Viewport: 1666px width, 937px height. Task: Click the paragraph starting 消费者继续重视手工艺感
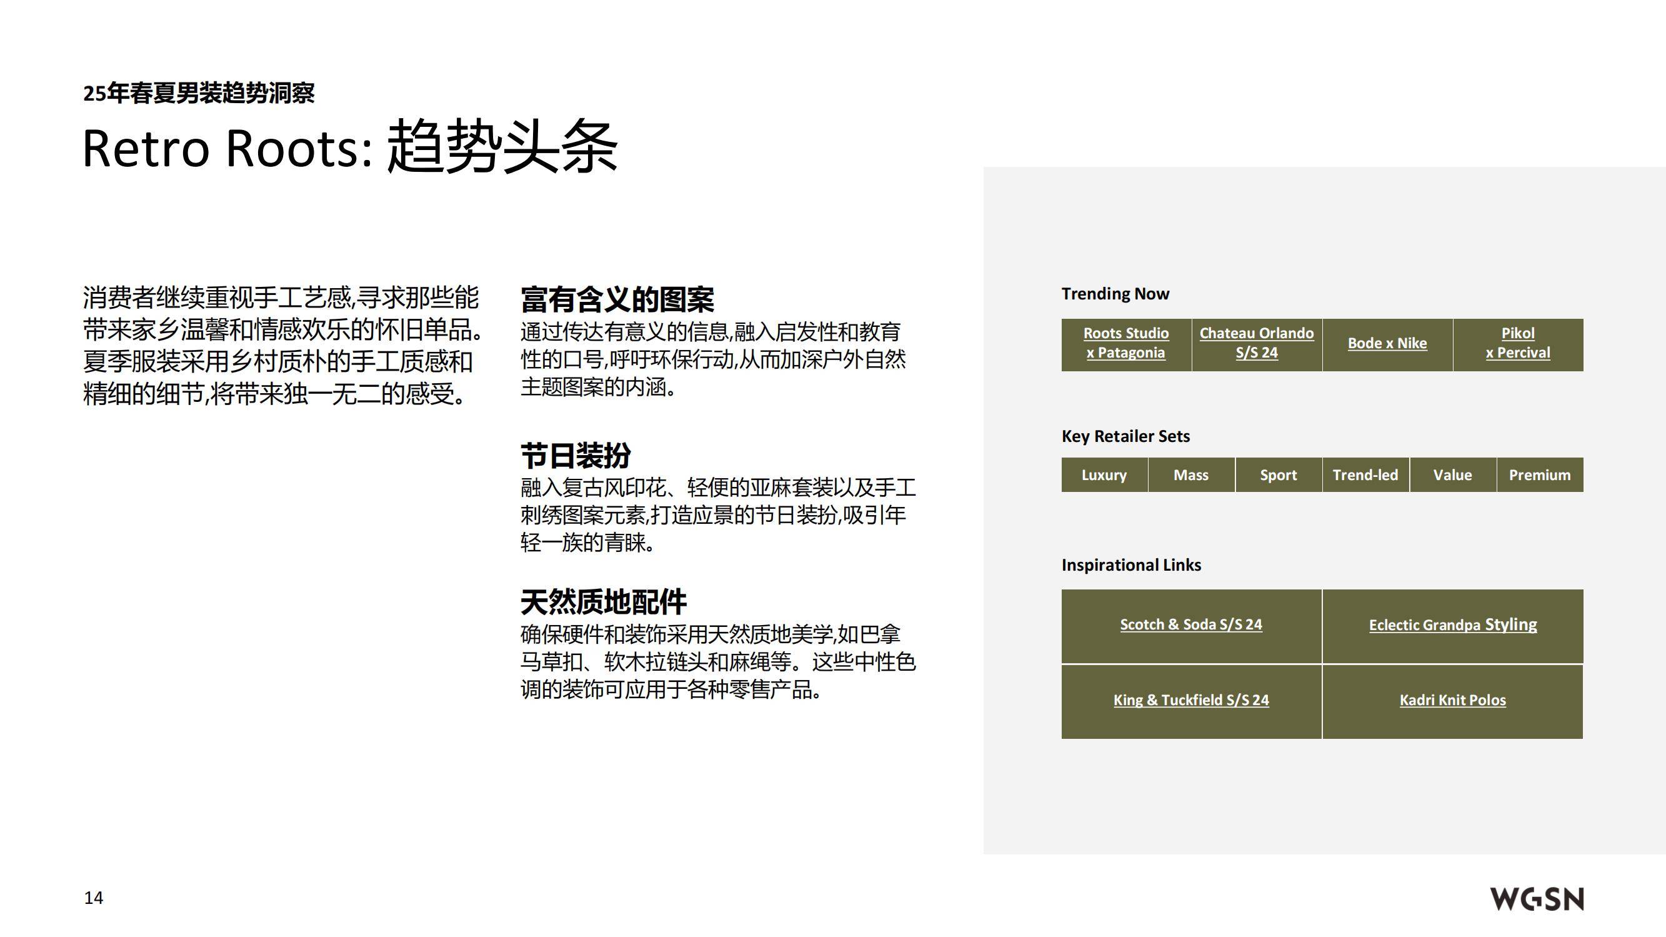[282, 346]
